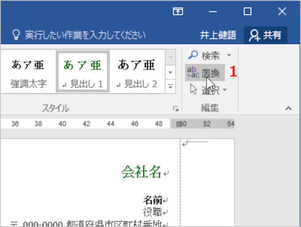301x227 pixels.
Task: Open the 検索 dropdown arrow
Action: (x=230, y=54)
